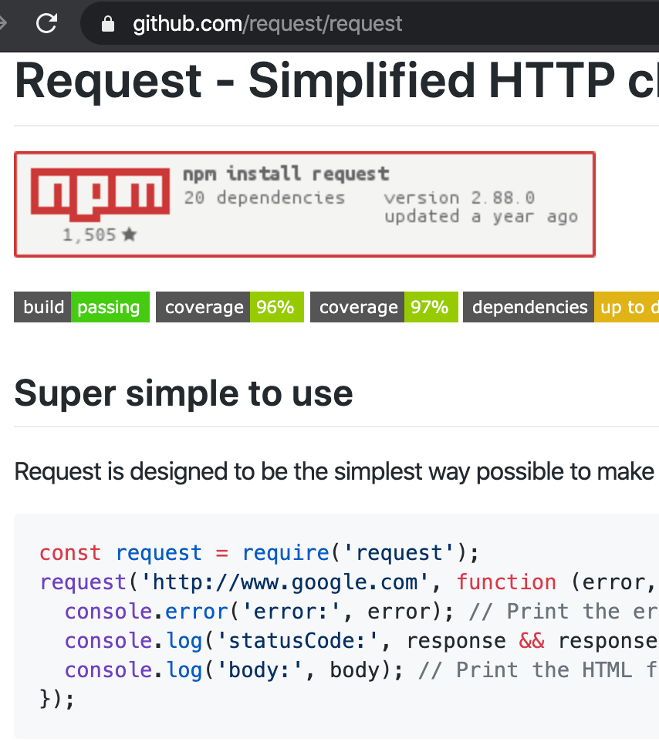The height and width of the screenshot is (742, 659).
Task: Click the red npm logo
Action: pyautogui.click(x=100, y=194)
